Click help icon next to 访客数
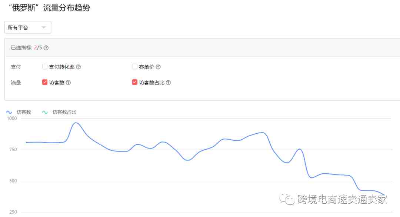Image resolution: width=400 pixels, height=217 pixels. point(69,83)
